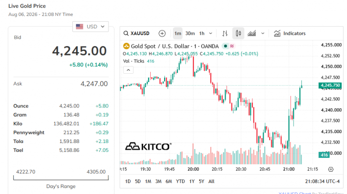Click the 4,245.750 current price label
The image size is (347, 194).
tap(330, 85)
